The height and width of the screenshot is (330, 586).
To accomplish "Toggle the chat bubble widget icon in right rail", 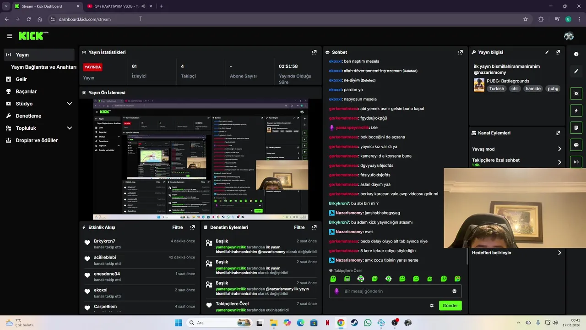I will [576, 145].
